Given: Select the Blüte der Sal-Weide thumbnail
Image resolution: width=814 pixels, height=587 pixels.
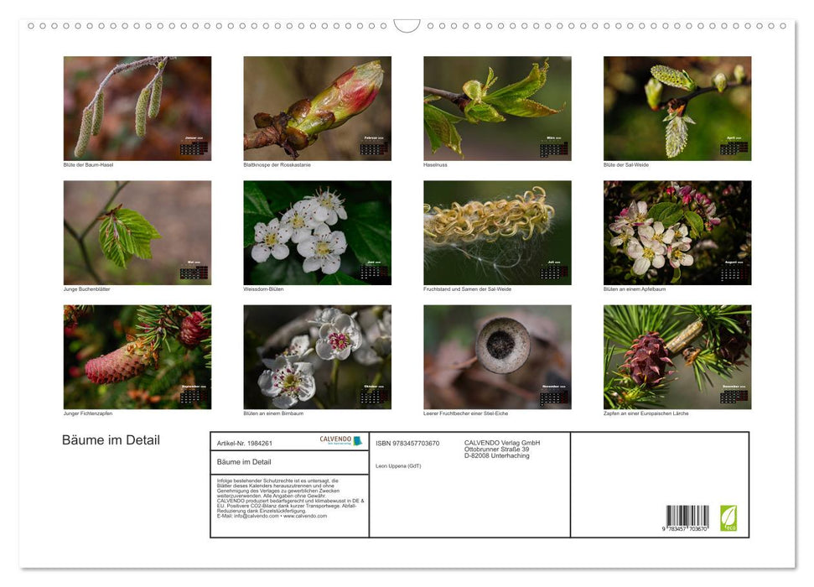Looking at the screenshot, I should pos(677,108).
